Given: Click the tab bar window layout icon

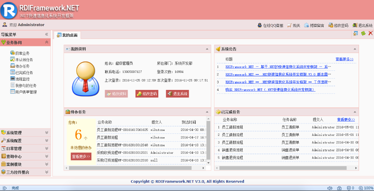Looking at the screenshot, I should (x=355, y=34).
